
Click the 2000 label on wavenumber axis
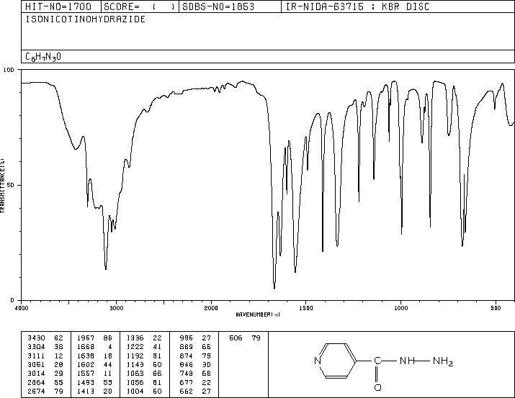[x=211, y=308]
